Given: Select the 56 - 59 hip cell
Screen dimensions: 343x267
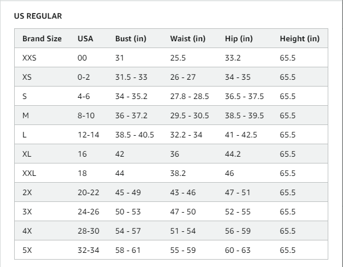Looking at the screenshot, I should pos(238,231).
